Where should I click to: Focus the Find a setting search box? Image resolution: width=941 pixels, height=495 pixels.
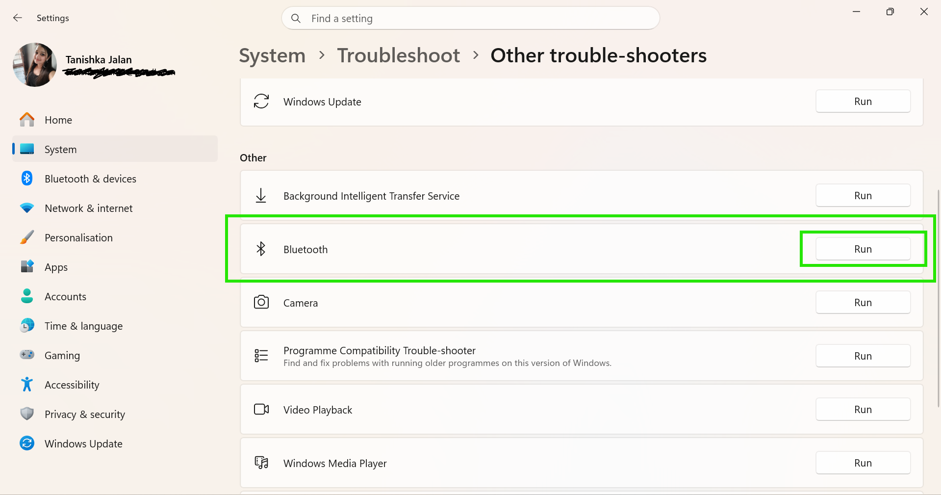[x=471, y=19]
